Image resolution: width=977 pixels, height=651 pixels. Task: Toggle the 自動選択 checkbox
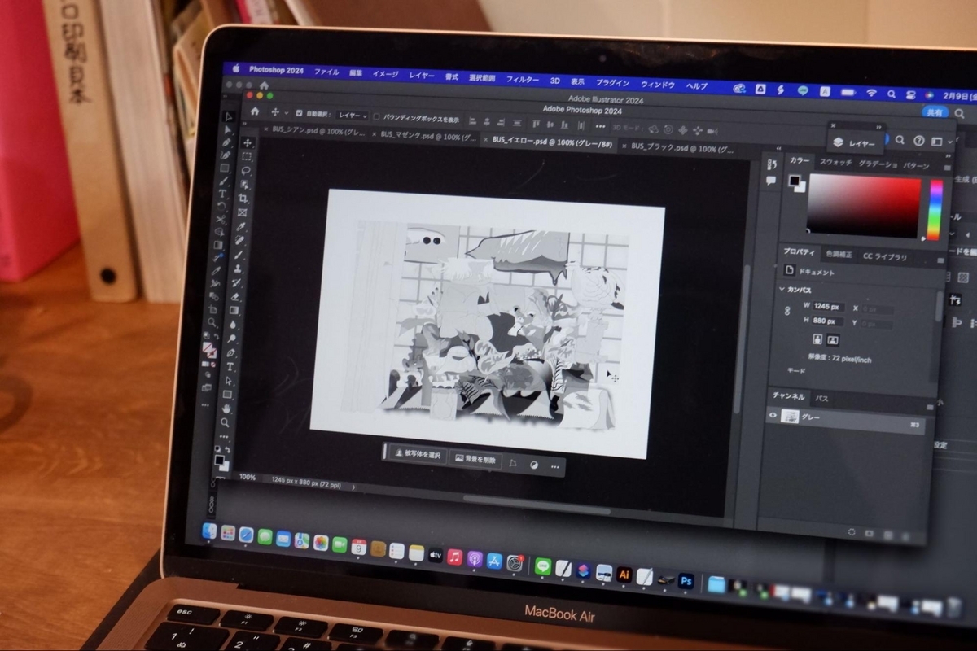coord(298,114)
